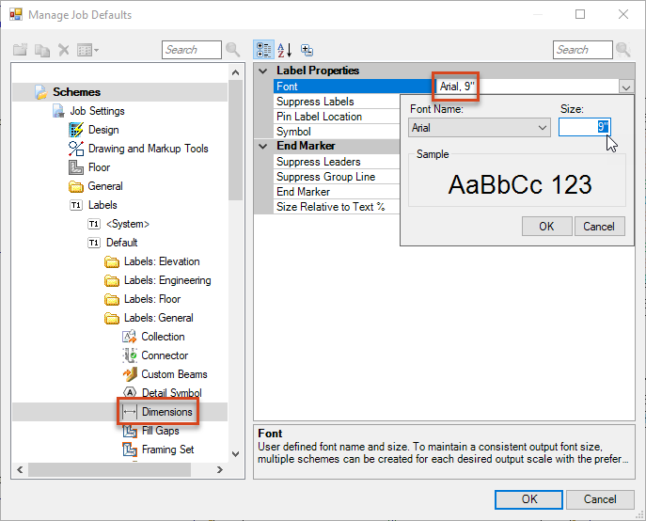The image size is (646, 521).
Task: Click the expand all properties icon
Action: (x=307, y=50)
